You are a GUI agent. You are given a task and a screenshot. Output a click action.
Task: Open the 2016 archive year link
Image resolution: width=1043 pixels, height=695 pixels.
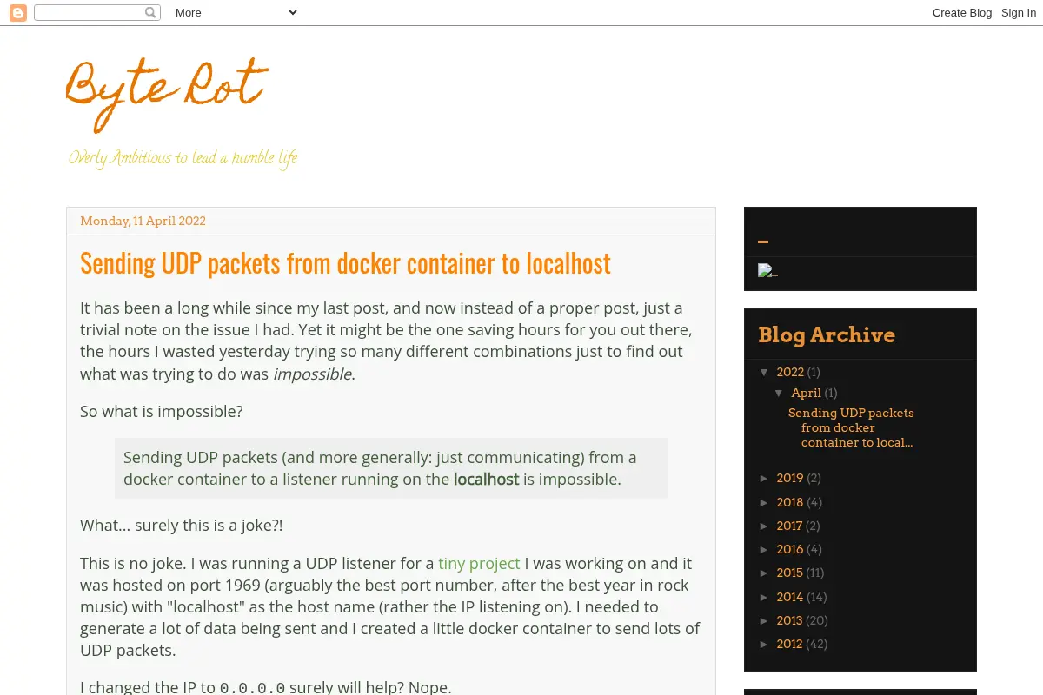tap(790, 549)
